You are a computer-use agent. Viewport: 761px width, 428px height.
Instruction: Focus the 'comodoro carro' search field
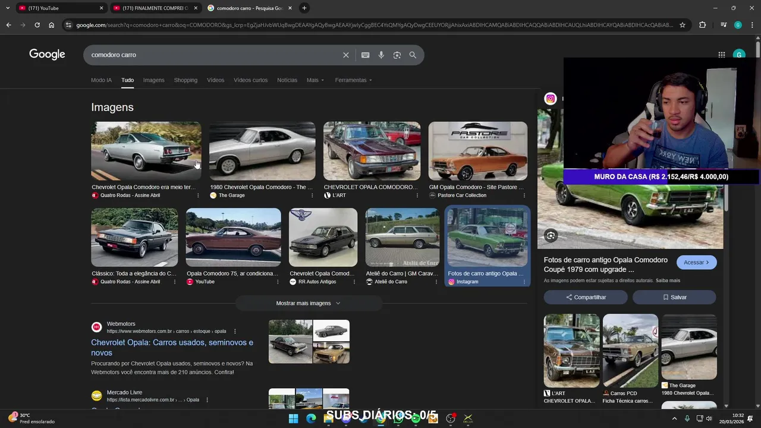214,55
